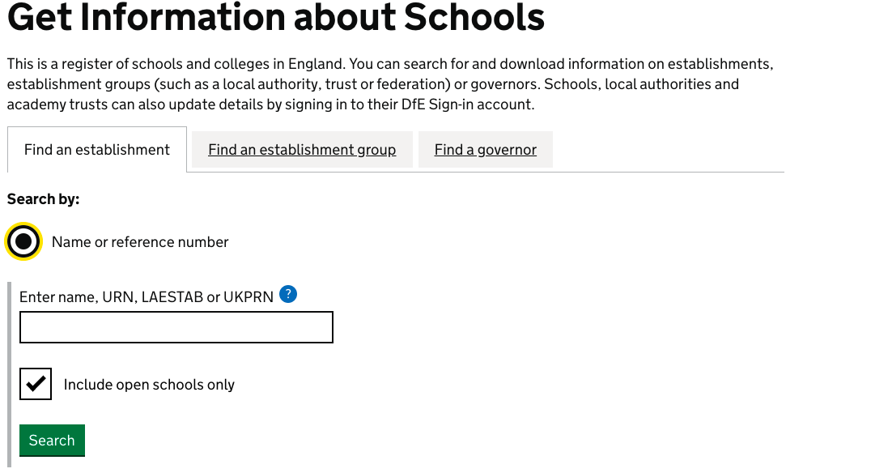Open the Find a governor tab

point(485,150)
